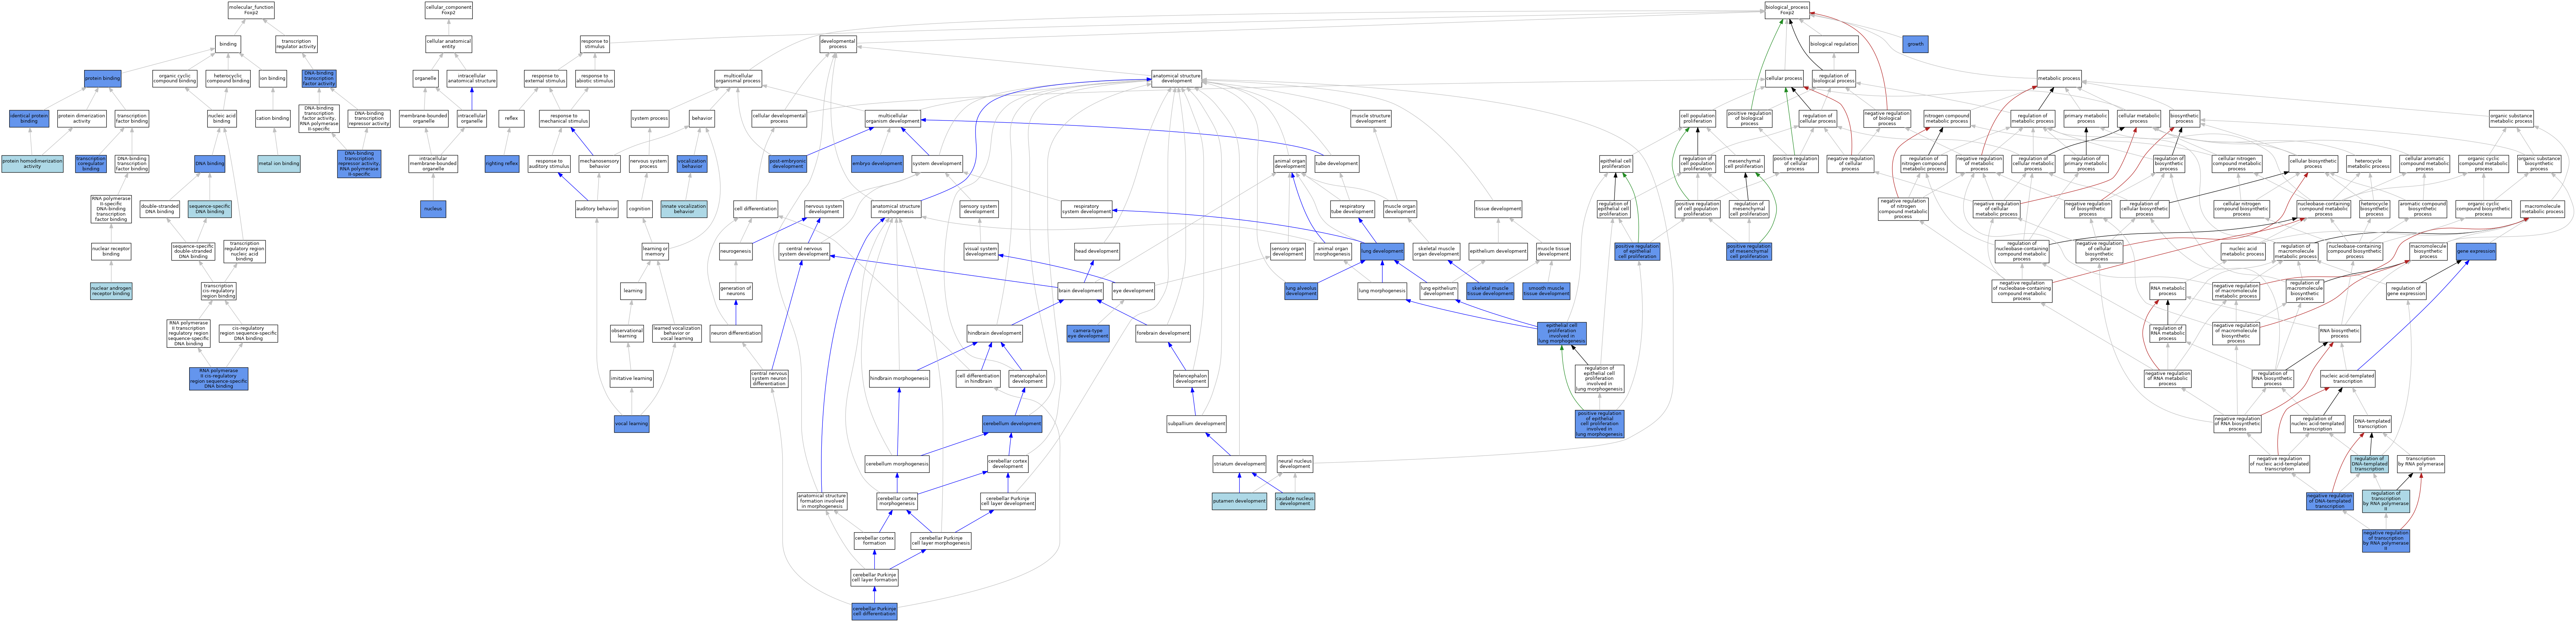The image size is (2576, 622).
Task: Select the 'subpallium development' node
Action: coord(1196,424)
